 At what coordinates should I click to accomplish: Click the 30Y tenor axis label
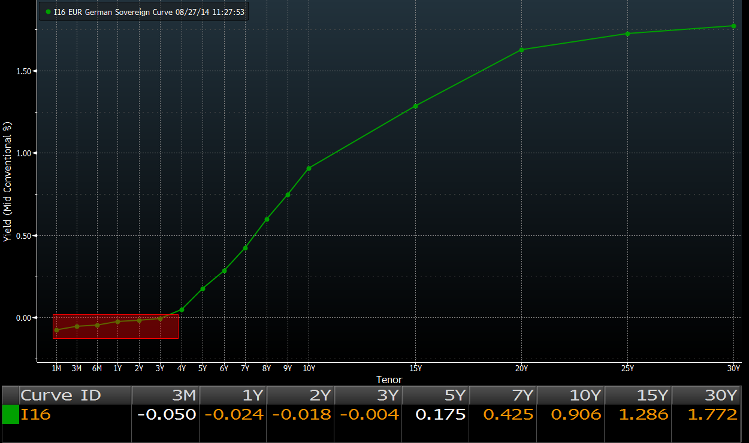click(x=733, y=368)
